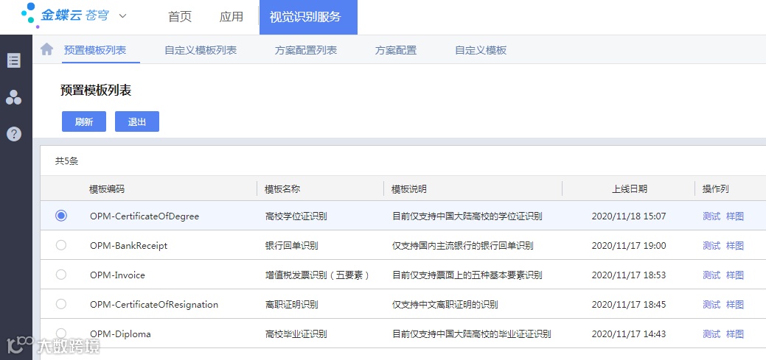This screenshot has height=360, width=766.
Task: Select the OPM-CertificateOfDegree radio button
Action: [61, 215]
